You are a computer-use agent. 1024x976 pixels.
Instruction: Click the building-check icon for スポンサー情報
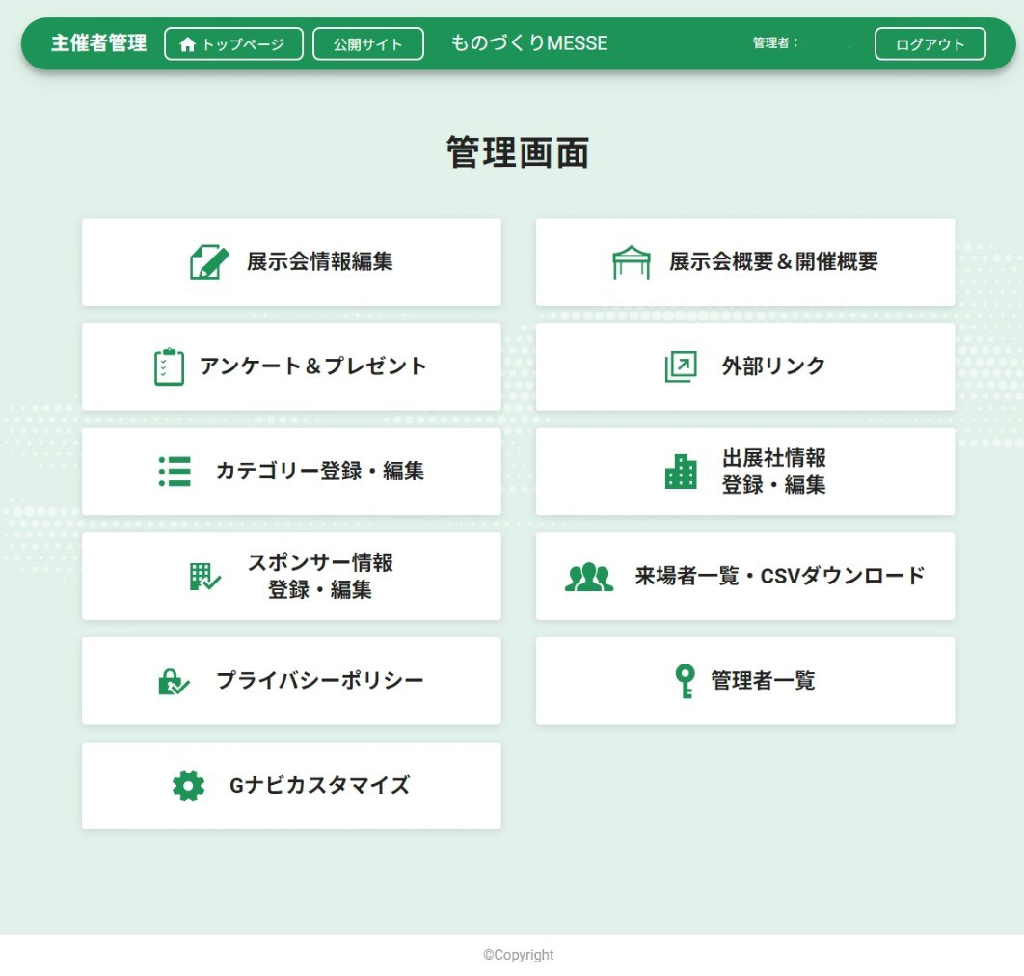click(205, 576)
